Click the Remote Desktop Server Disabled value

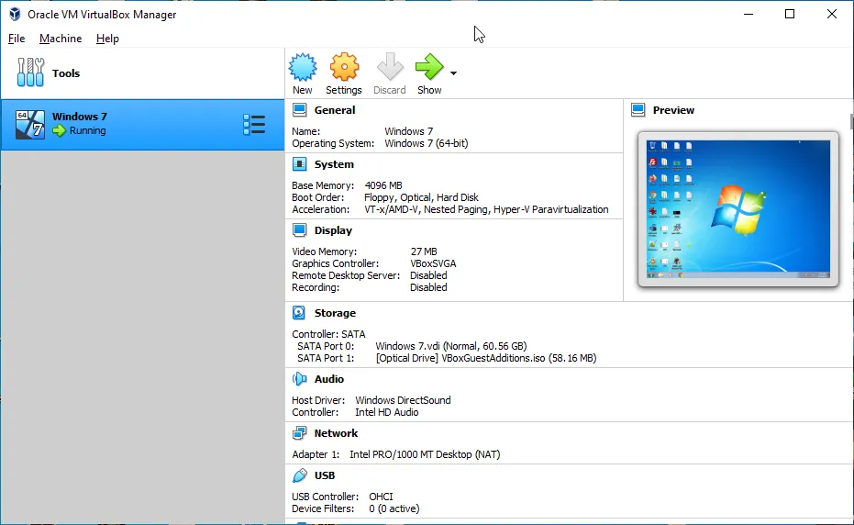[428, 275]
